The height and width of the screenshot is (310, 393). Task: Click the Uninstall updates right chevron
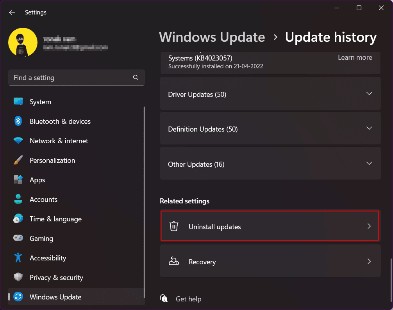pyautogui.click(x=369, y=226)
